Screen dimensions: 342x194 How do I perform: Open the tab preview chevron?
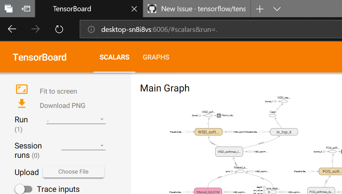[277, 9]
